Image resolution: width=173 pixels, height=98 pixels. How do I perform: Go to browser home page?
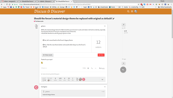(x=10, y=4)
